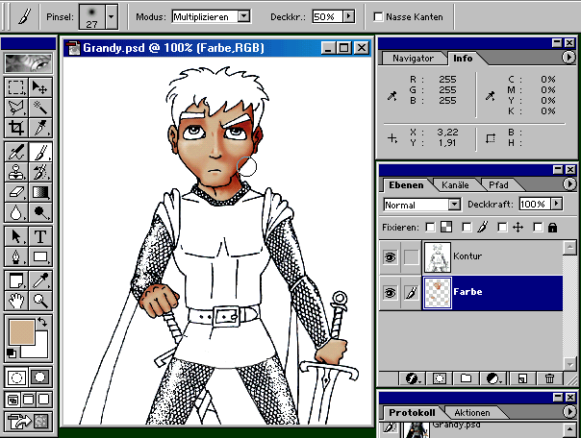This screenshot has height=438, width=581.
Task: Pick the foreground color swatch
Action: tap(22, 332)
